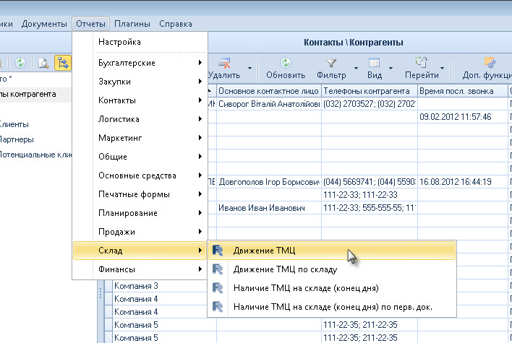The width and height of the screenshot is (512, 343).
Task: Open dropdown arrow next to Фильтр
Action: tap(356, 68)
